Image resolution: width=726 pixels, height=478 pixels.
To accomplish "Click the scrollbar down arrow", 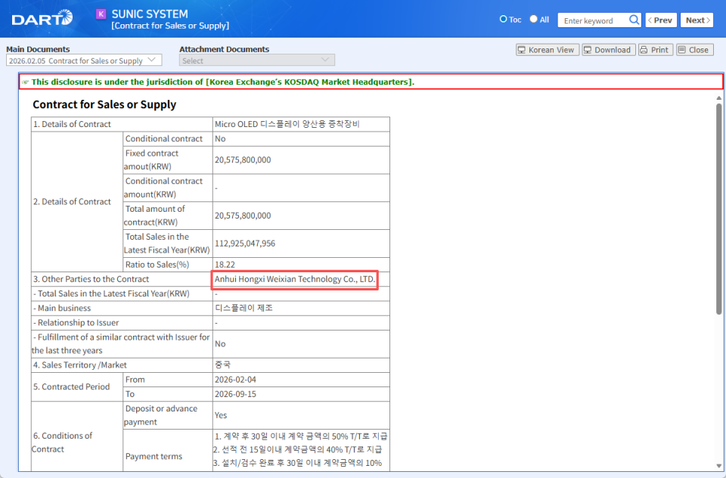I will point(718,466).
